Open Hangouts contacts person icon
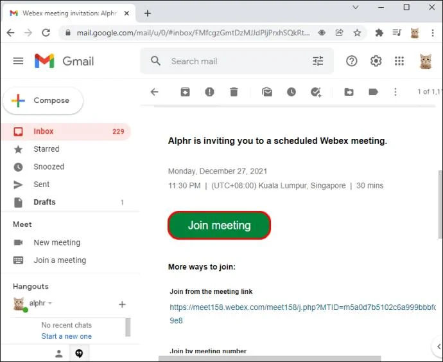443x362 pixels. (59, 353)
